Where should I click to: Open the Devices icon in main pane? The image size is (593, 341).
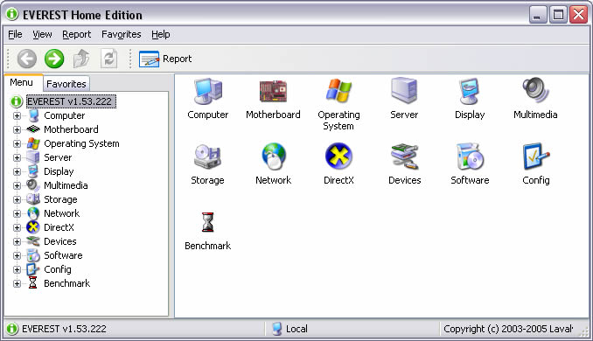[x=404, y=157]
